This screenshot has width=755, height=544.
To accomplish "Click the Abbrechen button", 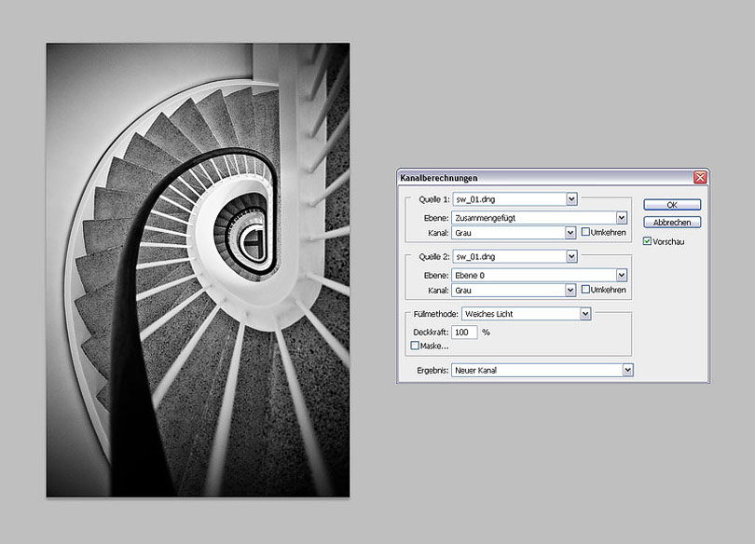I will [x=672, y=223].
